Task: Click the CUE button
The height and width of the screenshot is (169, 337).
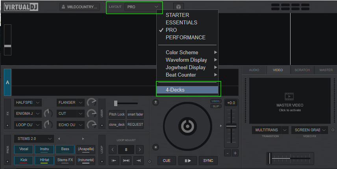Action: tap(167, 161)
